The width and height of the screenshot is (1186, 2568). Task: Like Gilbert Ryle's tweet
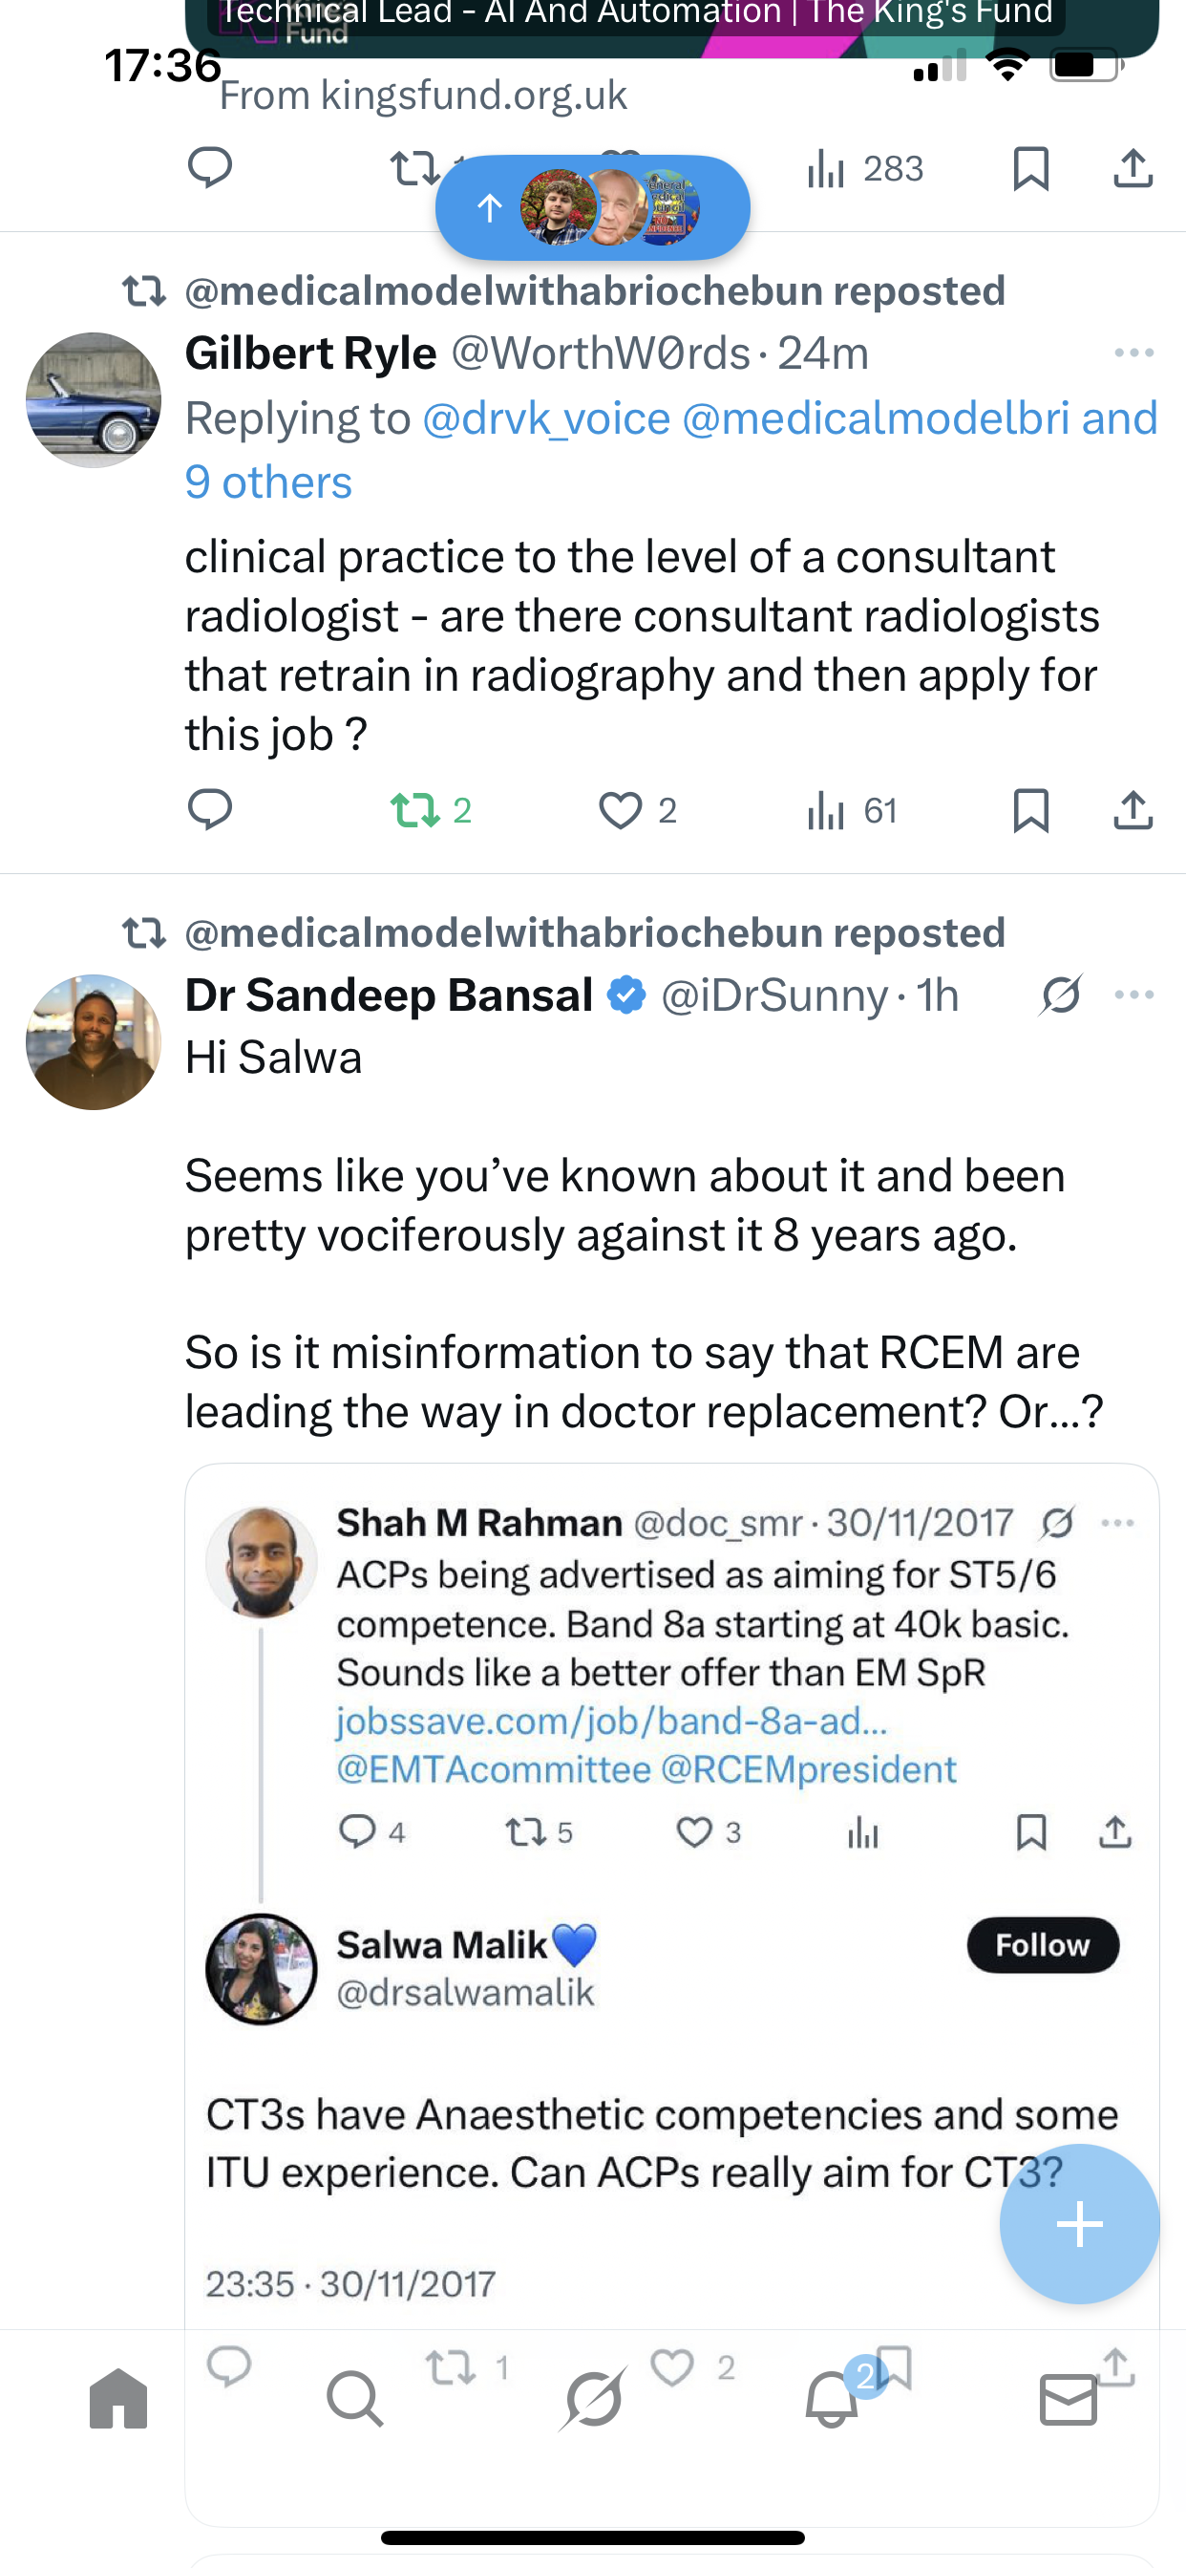[620, 809]
